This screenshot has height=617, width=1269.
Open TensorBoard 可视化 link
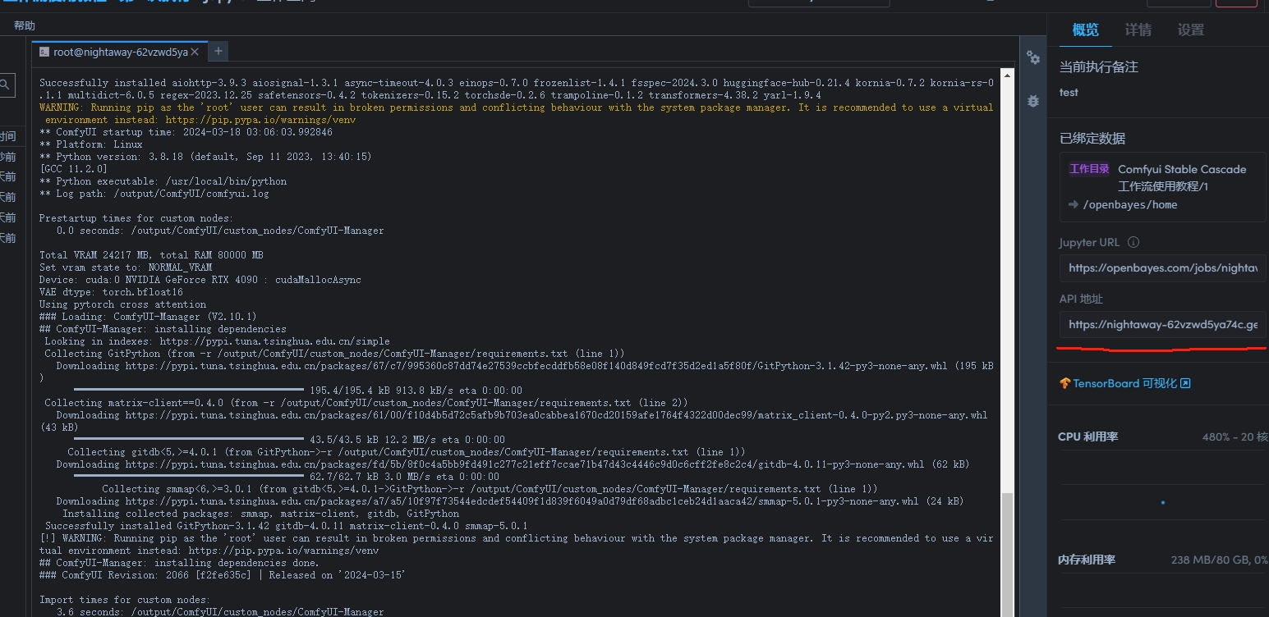point(1124,383)
